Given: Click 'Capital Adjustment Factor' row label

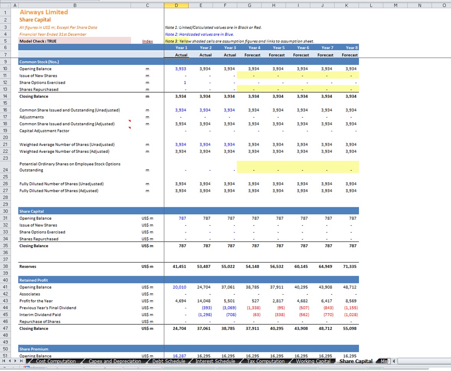Looking at the screenshot, I should [44, 131].
